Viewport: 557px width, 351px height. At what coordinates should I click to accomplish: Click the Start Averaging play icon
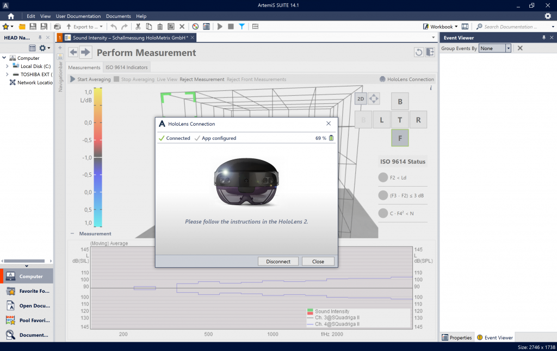pyautogui.click(x=73, y=79)
